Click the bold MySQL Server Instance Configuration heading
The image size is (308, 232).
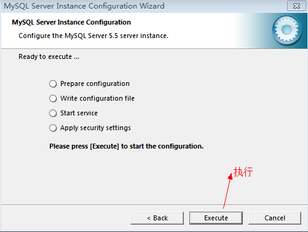coord(71,22)
